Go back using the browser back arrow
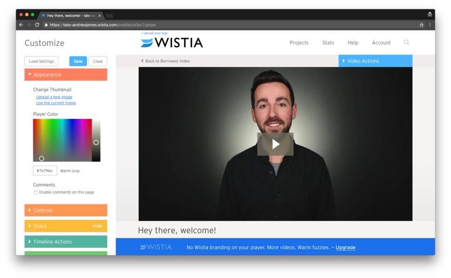This screenshot has width=451, height=278. coord(21,25)
